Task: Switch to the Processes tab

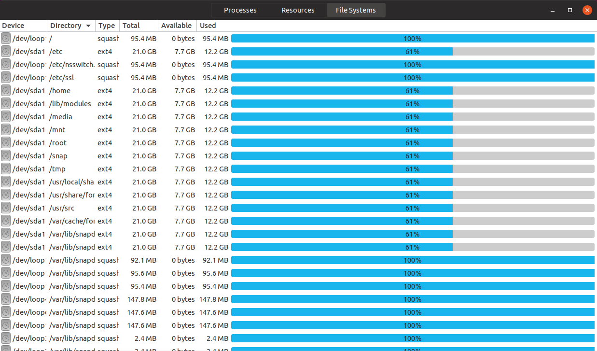Action: click(240, 10)
